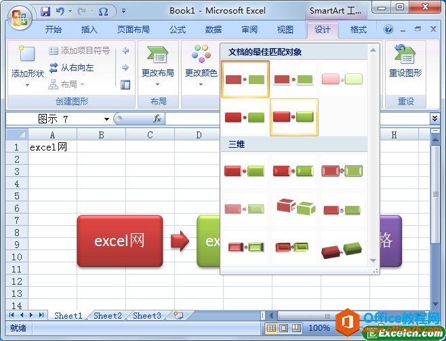Click the Office button logo
Screen dimensions: 446x341
pyautogui.click(x=20, y=18)
